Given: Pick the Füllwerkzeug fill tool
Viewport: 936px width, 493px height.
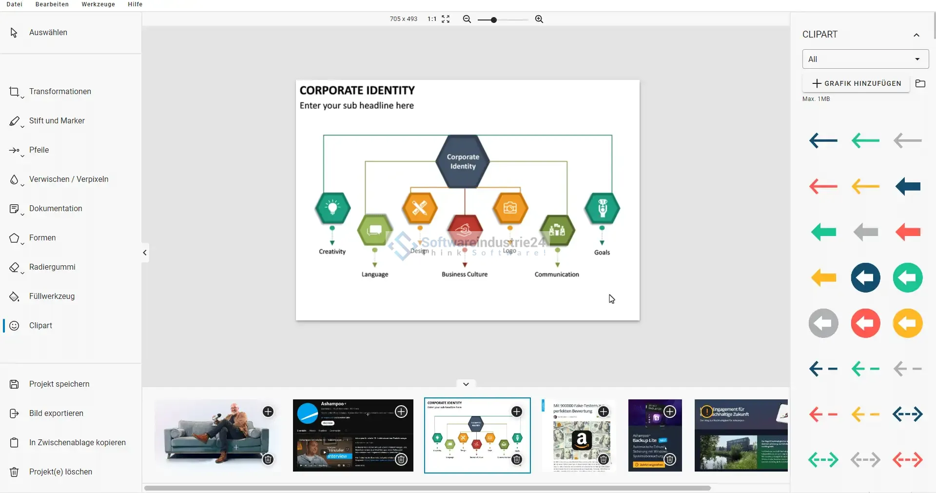Looking at the screenshot, I should click(52, 296).
